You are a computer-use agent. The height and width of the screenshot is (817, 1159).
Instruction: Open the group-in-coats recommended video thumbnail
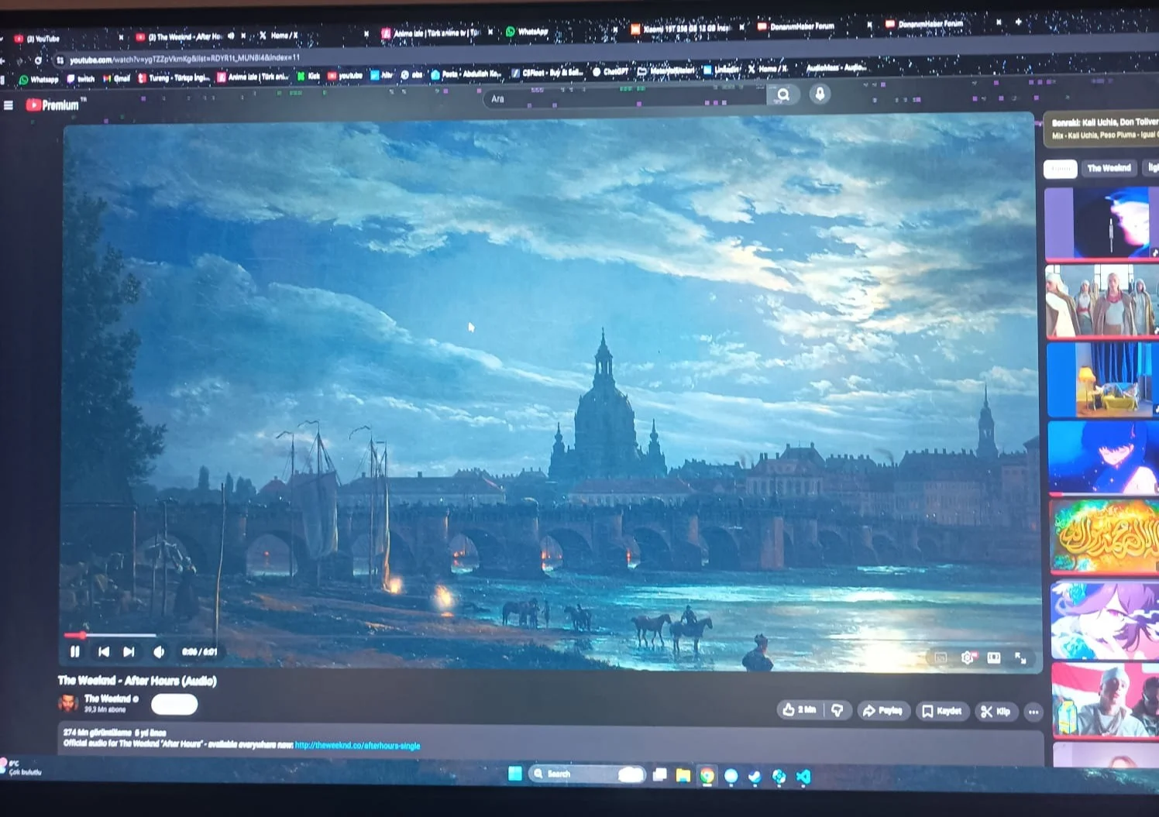tap(1103, 302)
